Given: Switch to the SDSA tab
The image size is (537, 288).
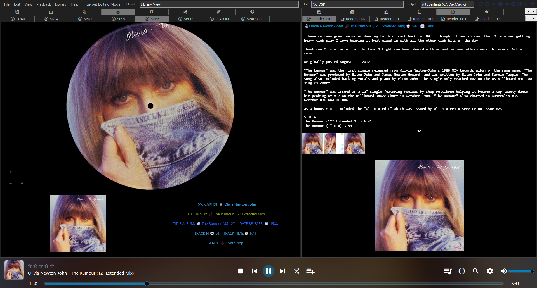Looking at the screenshot, I should 51,19.
